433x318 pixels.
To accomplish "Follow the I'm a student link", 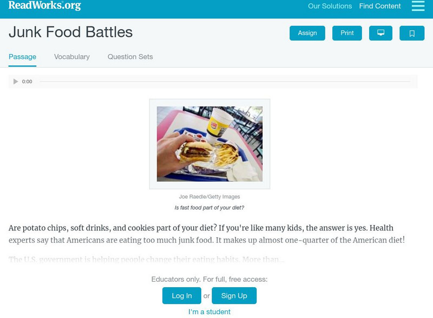I will click(x=209, y=312).
